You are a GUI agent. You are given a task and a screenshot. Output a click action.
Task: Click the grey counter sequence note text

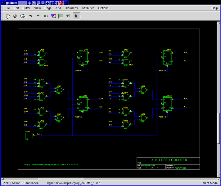pyautogui.click(x=51, y=165)
